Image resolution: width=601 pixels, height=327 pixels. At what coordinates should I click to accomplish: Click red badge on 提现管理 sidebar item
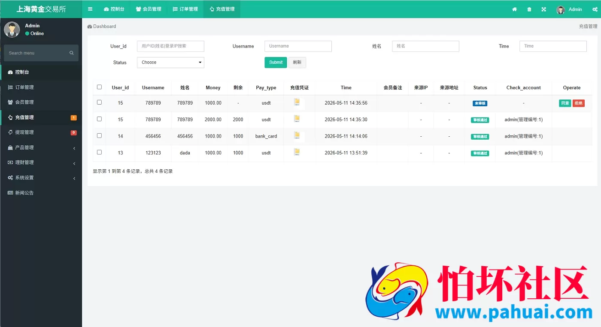74,132
